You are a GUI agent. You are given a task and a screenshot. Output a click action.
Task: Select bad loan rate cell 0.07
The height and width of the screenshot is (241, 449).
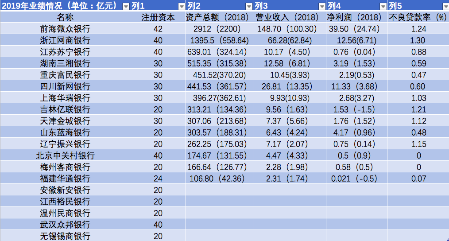tap(418, 178)
